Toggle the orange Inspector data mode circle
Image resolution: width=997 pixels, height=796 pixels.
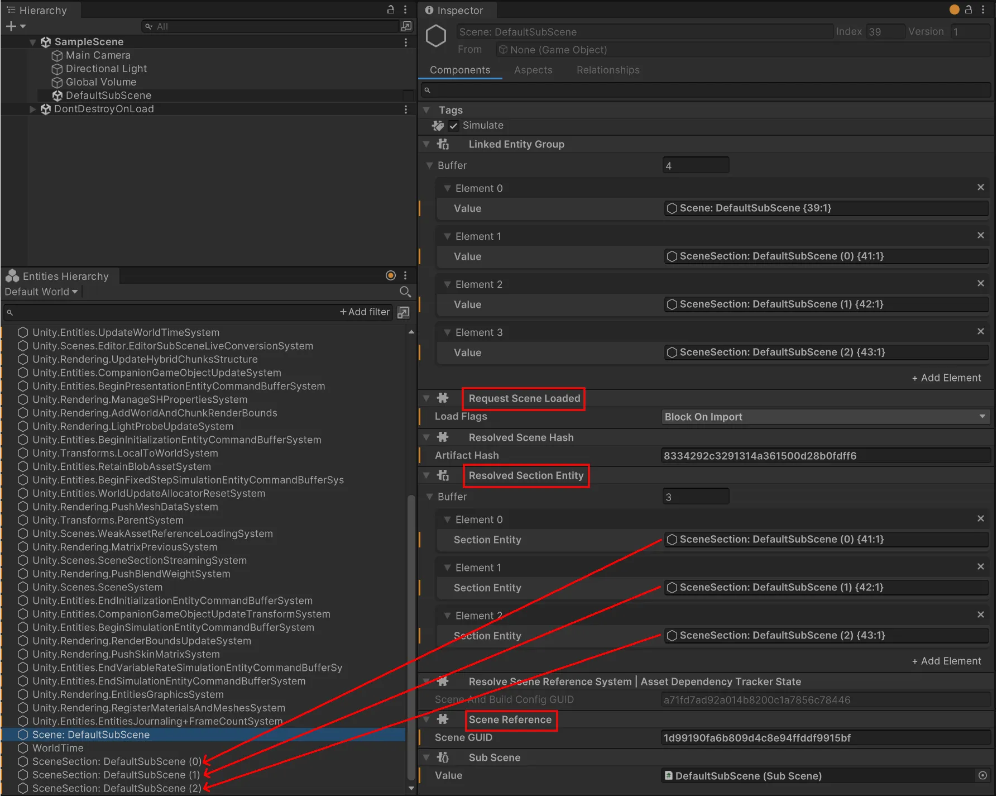[x=955, y=9]
